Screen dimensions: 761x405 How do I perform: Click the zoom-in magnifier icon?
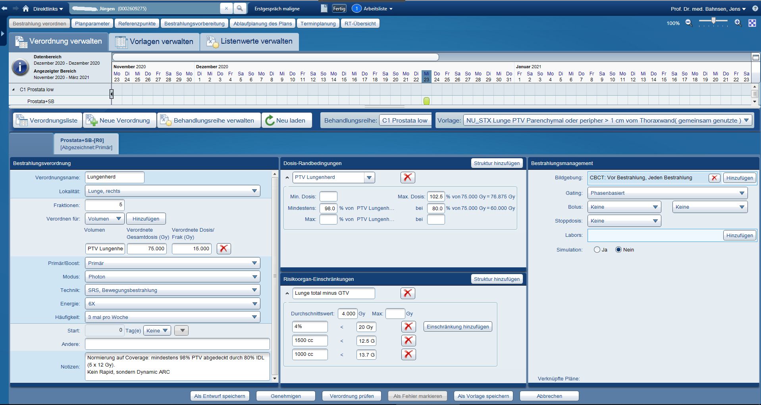click(x=738, y=23)
